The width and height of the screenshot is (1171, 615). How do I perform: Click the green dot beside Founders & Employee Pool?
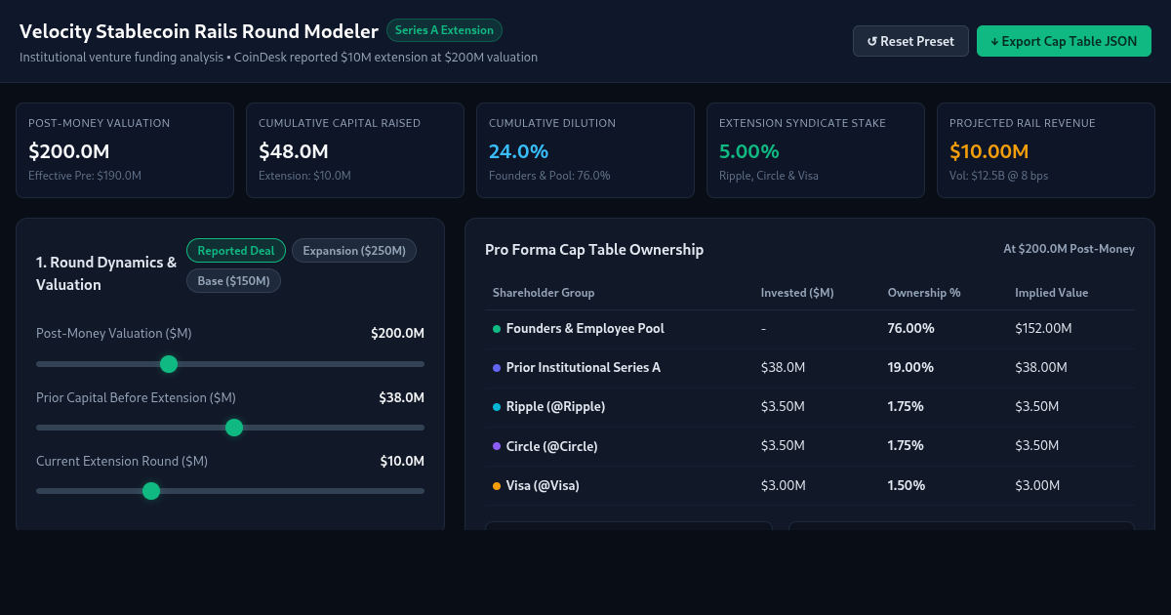(497, 329)
